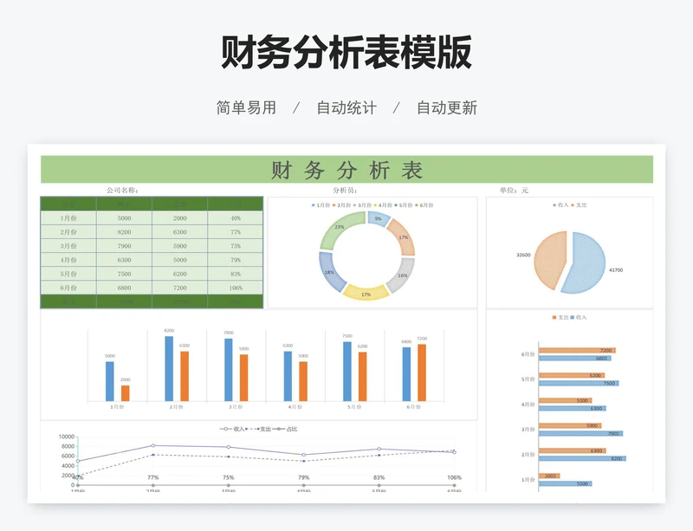Click the 公司名称 label
Viewport: 693px width, 531px height.
point(122,190)
